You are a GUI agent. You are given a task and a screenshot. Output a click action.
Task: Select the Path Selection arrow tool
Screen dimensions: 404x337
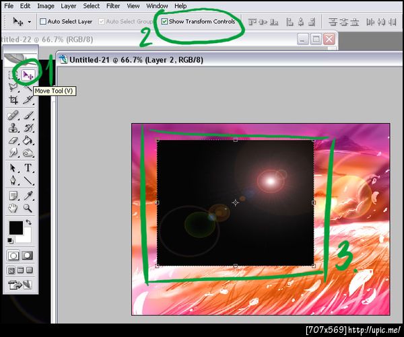click(x=13, y=168)
